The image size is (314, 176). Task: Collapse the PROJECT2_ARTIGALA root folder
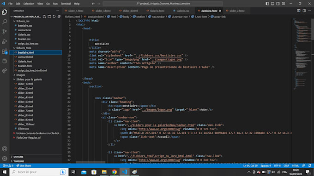pyautogui.click(x=26, y=17)
